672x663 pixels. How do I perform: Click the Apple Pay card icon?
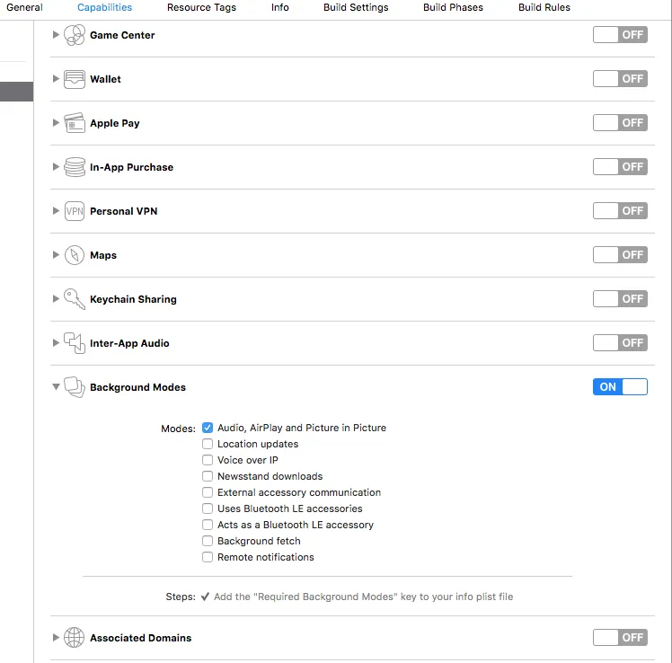click(74, 123)
